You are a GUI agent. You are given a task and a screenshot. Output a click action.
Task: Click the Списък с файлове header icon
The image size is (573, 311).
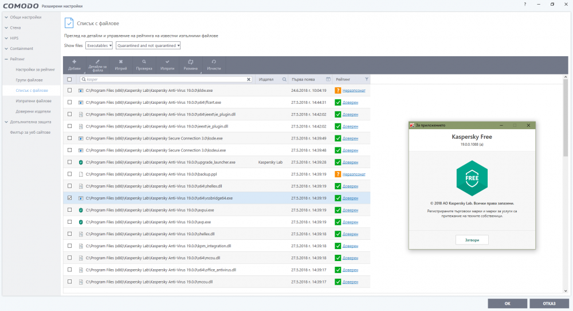coord(69,23)
